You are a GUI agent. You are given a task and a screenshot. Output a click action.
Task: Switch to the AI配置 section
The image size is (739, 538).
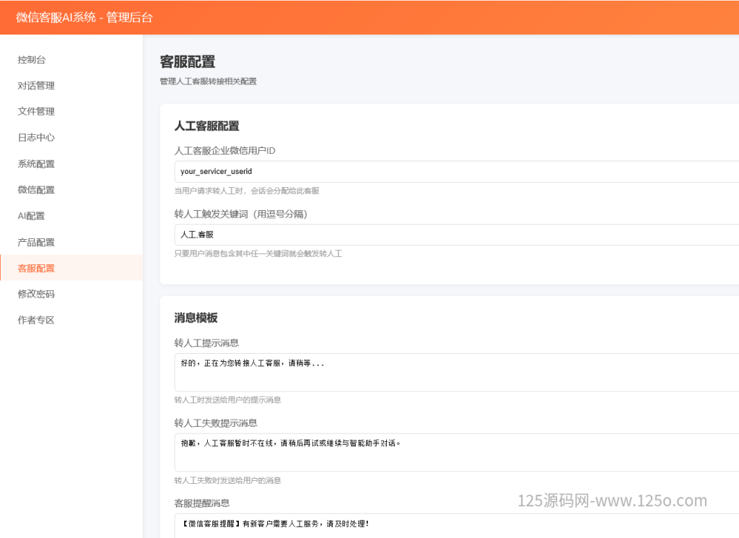click(x=31, y=216)
